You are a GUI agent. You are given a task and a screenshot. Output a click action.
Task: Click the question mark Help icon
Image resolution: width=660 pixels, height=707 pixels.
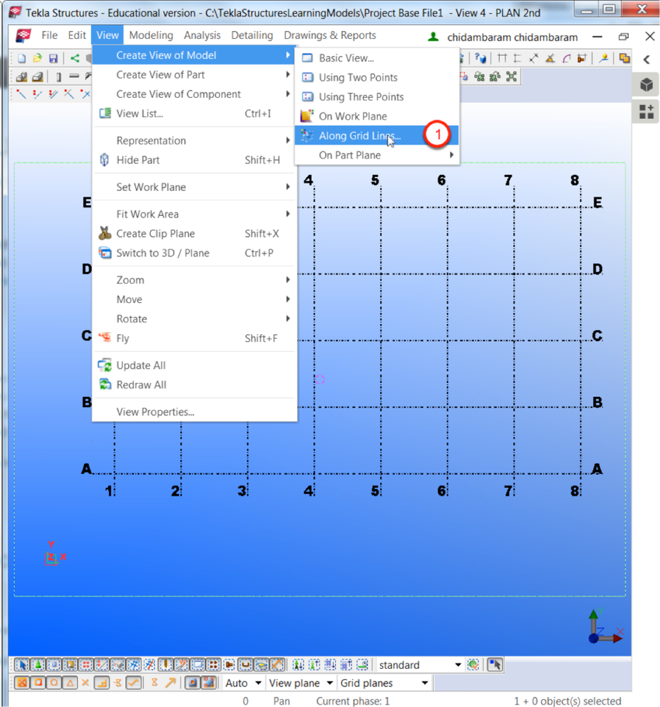[480, 58]
